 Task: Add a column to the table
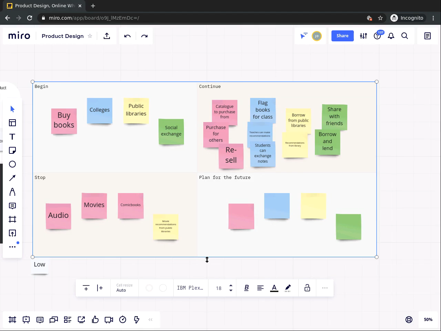pos(100,288)
